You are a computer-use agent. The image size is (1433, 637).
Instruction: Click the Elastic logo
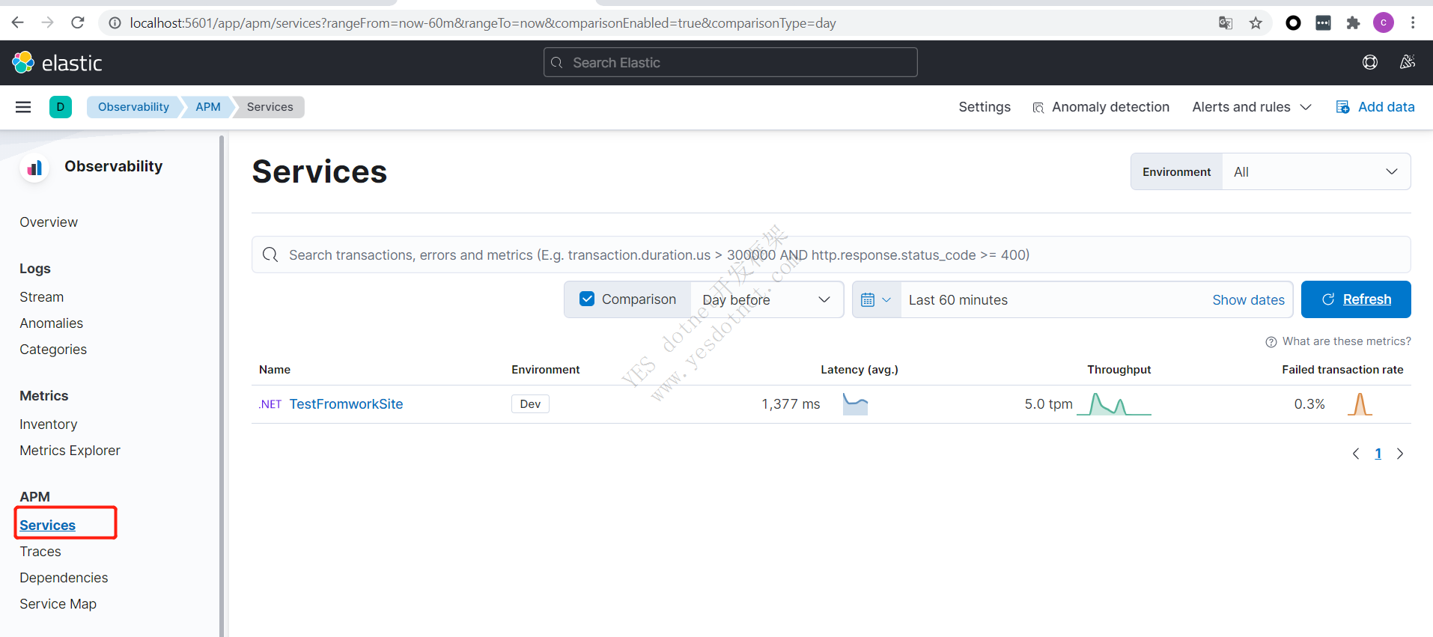pos(57,63)
